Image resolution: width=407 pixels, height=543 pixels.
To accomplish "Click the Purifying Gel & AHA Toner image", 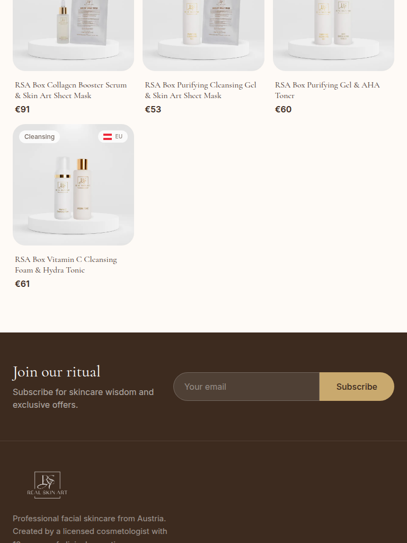I will click(333, 36).
